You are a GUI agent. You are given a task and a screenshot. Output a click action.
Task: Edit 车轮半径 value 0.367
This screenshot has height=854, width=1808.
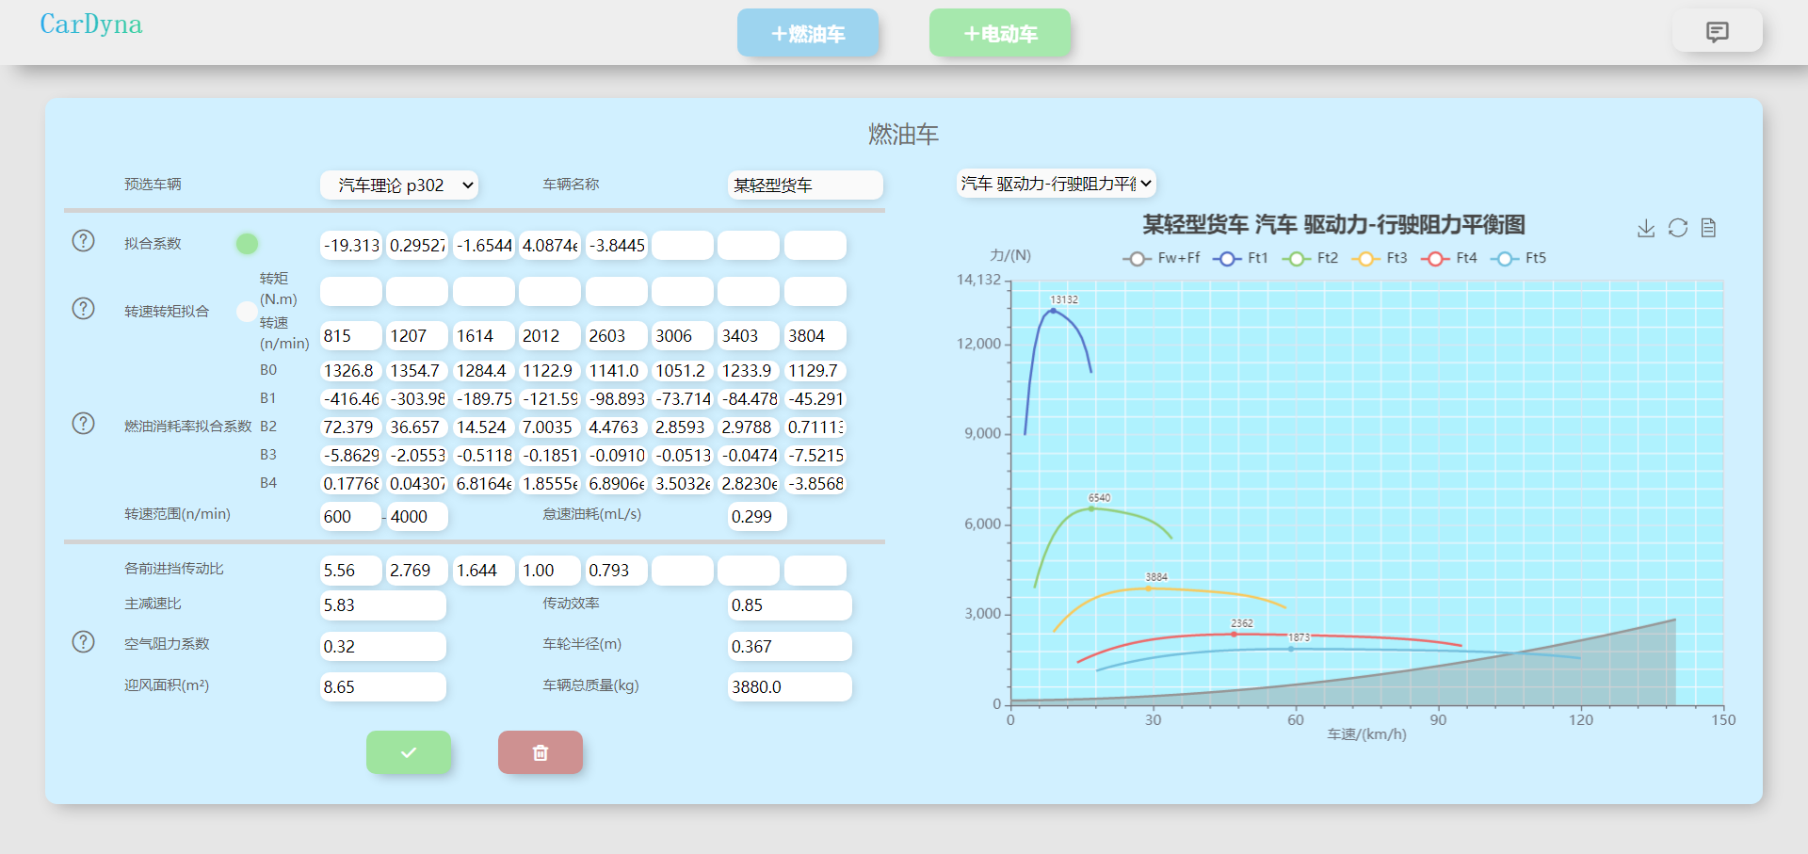[790, 647]
